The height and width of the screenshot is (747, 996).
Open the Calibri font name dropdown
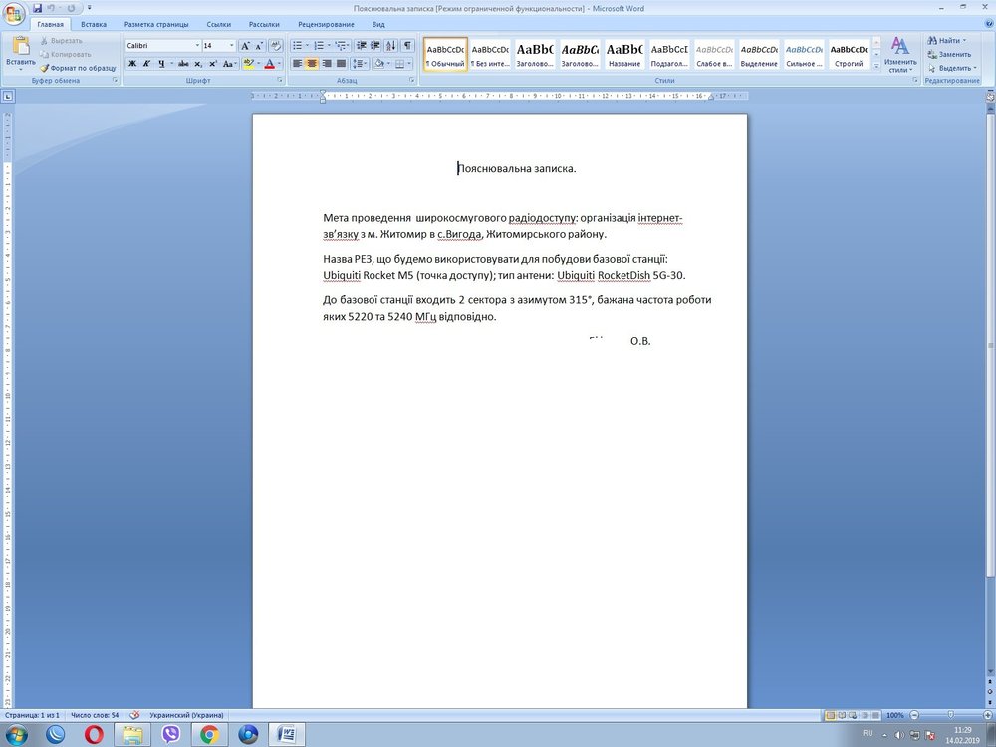point(196,46)
